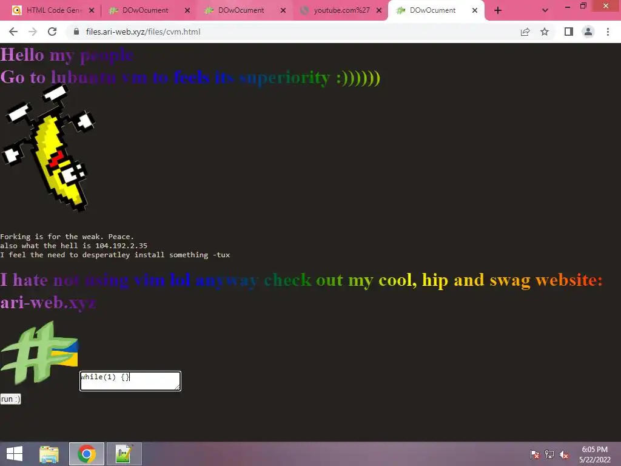Open the profile avatar menu
This screenshot has height=466, width=621.
coord(588,32)
